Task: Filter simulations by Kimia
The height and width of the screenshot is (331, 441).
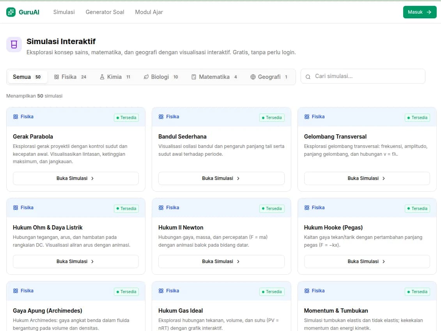Action: 115,77
